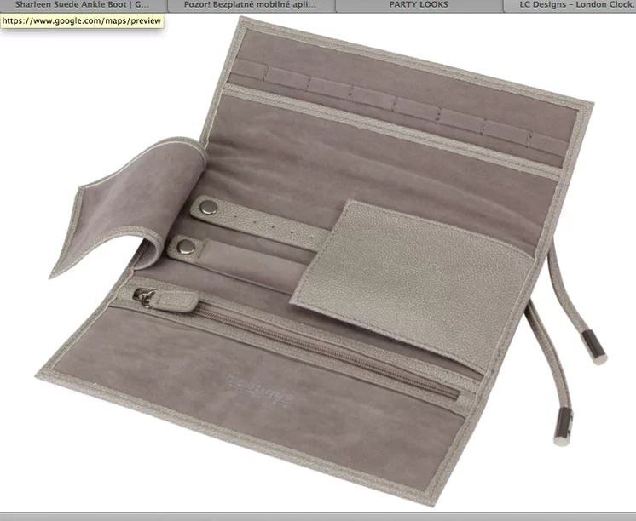Click the google.com/maps/preview URL tooltip

pyautogui.click(x=82, y=20)
